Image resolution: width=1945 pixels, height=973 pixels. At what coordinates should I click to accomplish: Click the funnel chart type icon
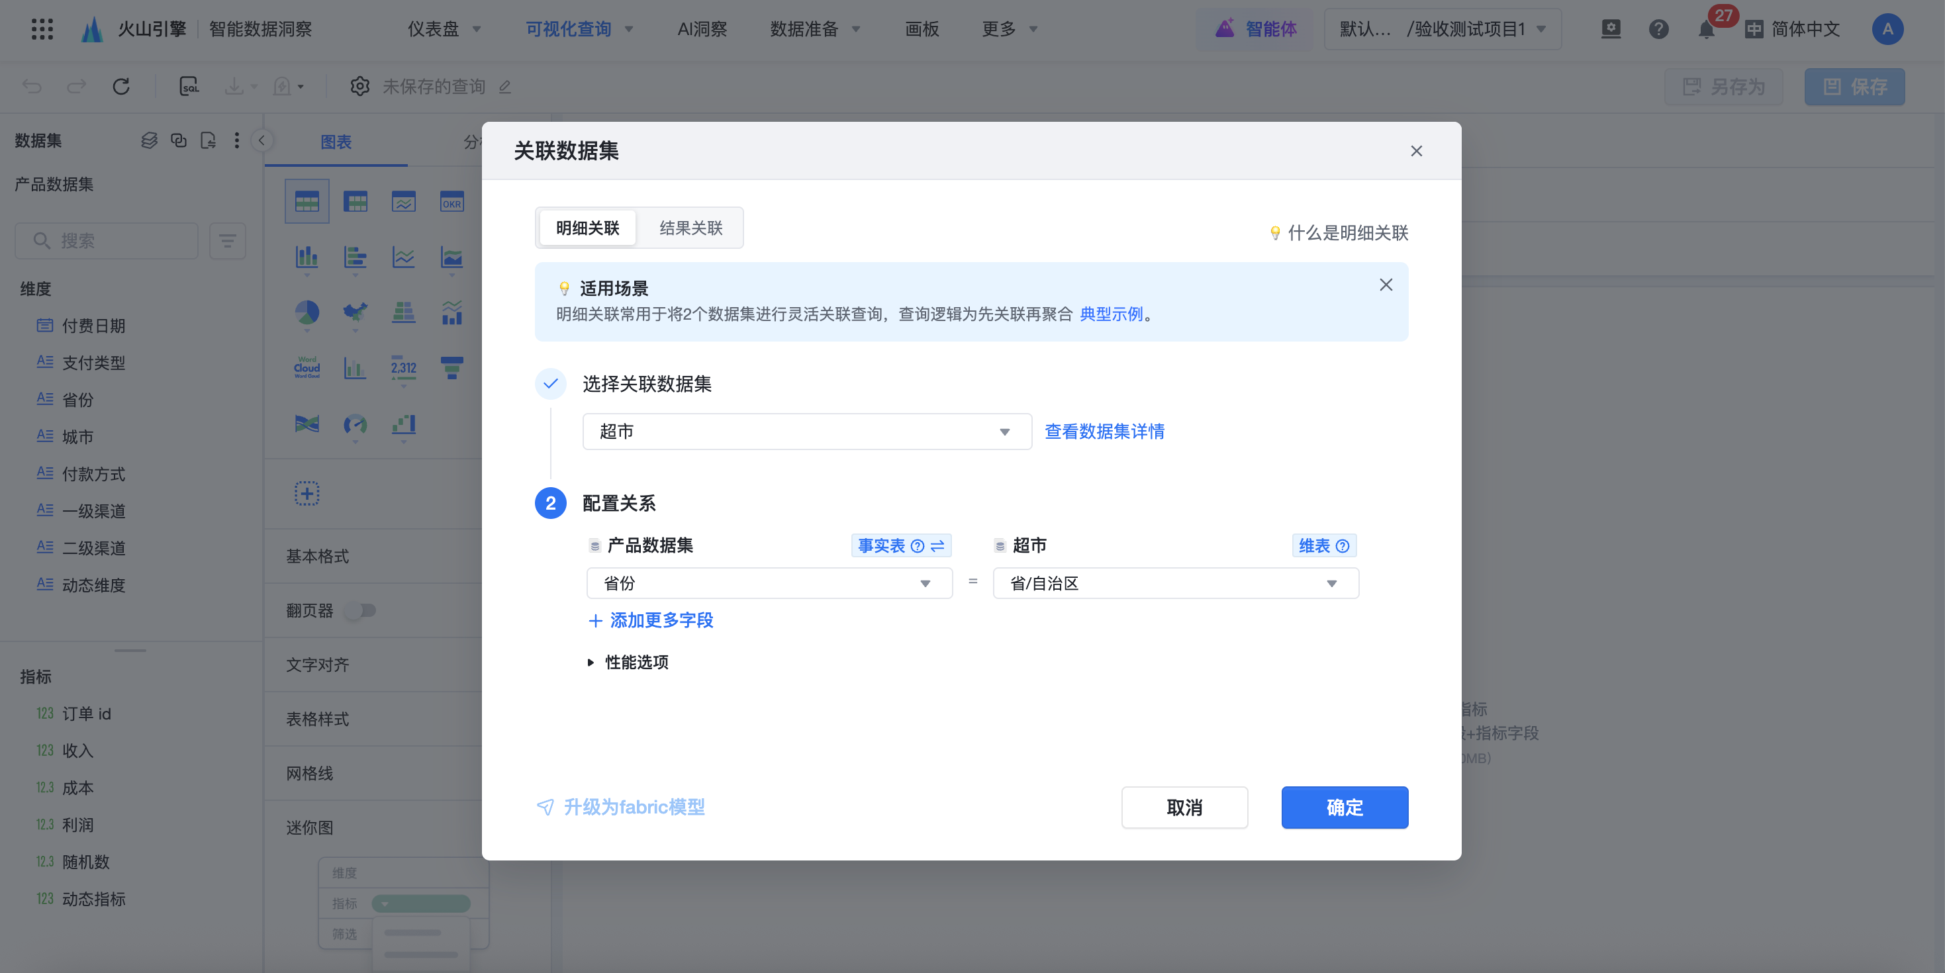pyautogui.click(x=451, y=367)
